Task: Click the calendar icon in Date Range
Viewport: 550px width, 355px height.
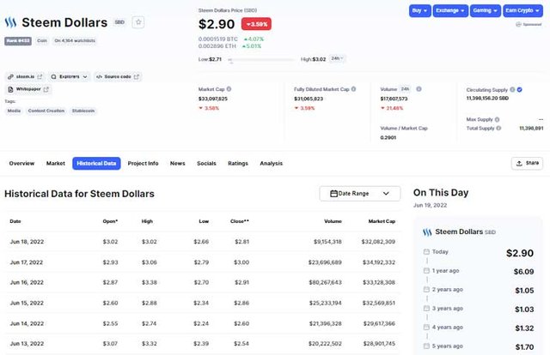Action: point(333,193)
